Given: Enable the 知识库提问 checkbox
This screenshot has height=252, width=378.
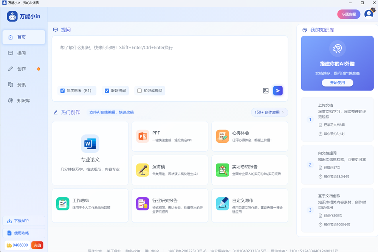Looking at the screenshot, I should tap(139, 91).
